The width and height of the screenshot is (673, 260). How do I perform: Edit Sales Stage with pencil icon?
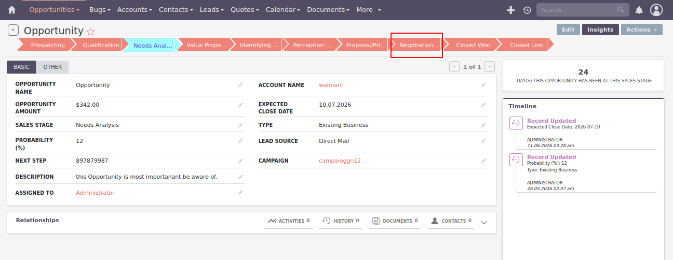point(240,125)
